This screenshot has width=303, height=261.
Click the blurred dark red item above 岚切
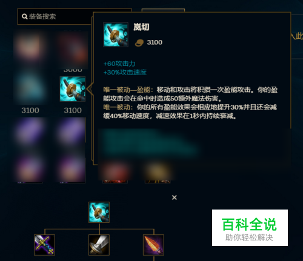73,50
